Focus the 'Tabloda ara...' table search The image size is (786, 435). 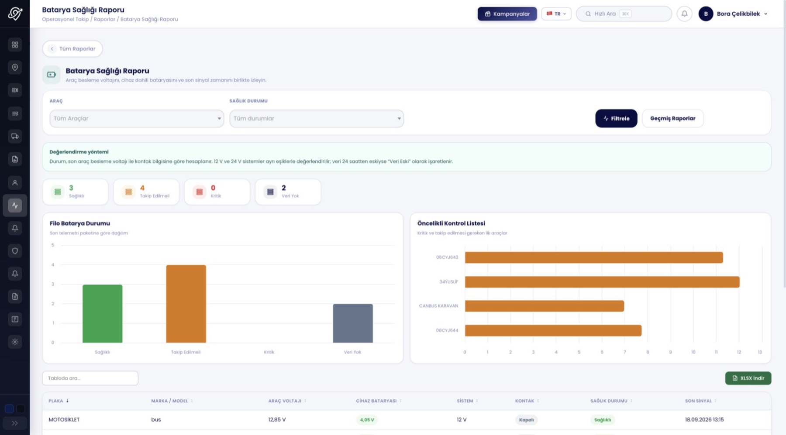pos(90,378)
